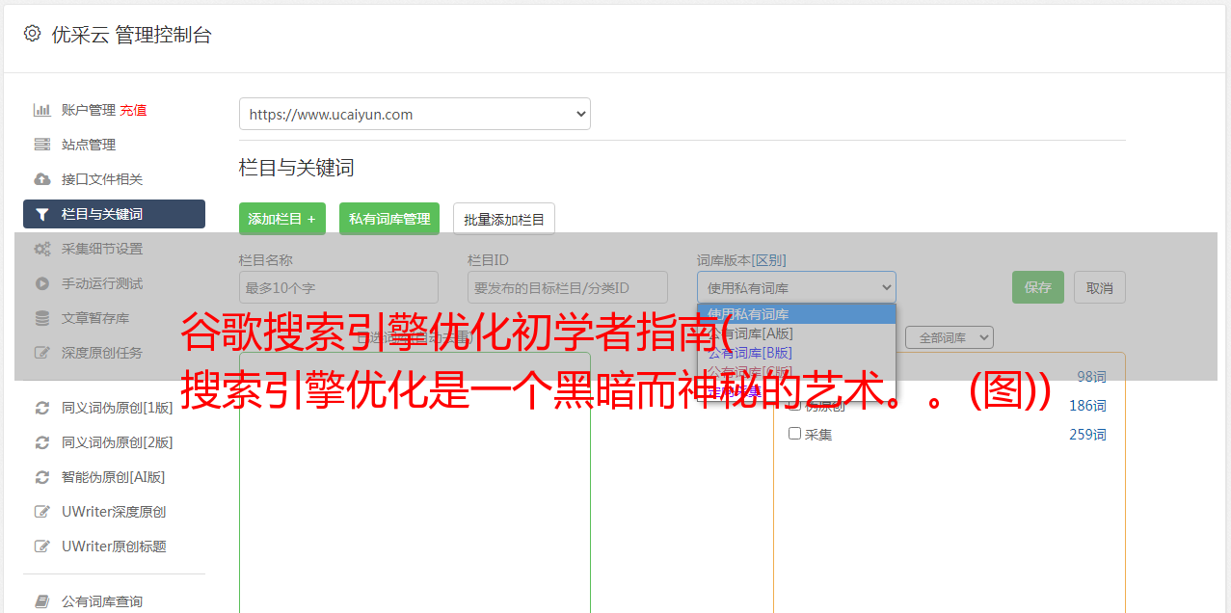
Task: Click the server icon of 站点管理
Action: [x=42, y=145]
